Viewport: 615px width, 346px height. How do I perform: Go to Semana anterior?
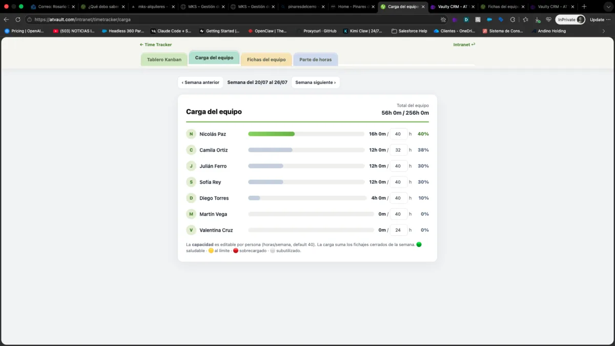point(200,83)
